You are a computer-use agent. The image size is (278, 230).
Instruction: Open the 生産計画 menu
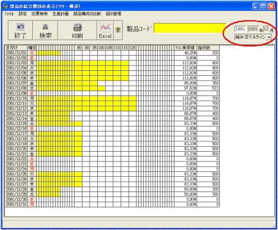pyautogui.click(x=61, y=14)
